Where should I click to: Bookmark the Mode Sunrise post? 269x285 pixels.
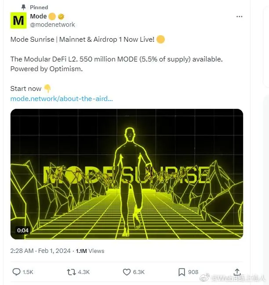pos(182,272)
